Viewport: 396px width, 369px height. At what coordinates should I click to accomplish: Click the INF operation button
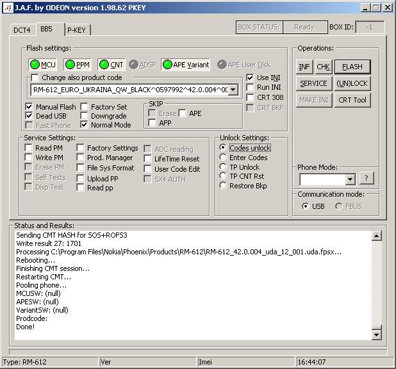pos(304,67)
